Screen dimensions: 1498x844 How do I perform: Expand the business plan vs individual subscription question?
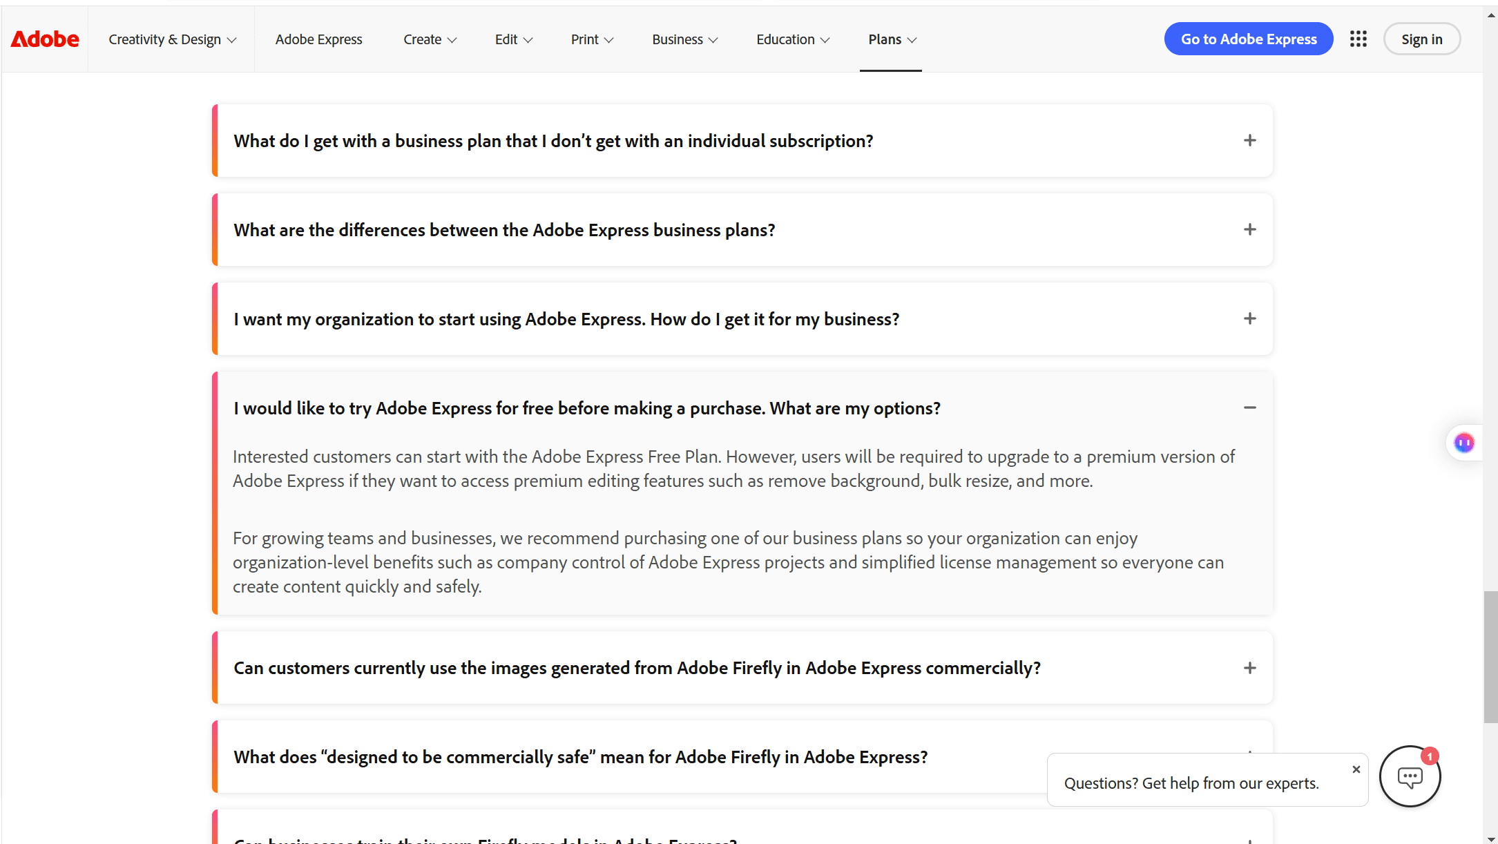click(742, 141)
